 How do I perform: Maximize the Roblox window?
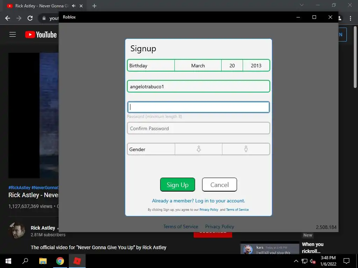(x=314, y=17)
